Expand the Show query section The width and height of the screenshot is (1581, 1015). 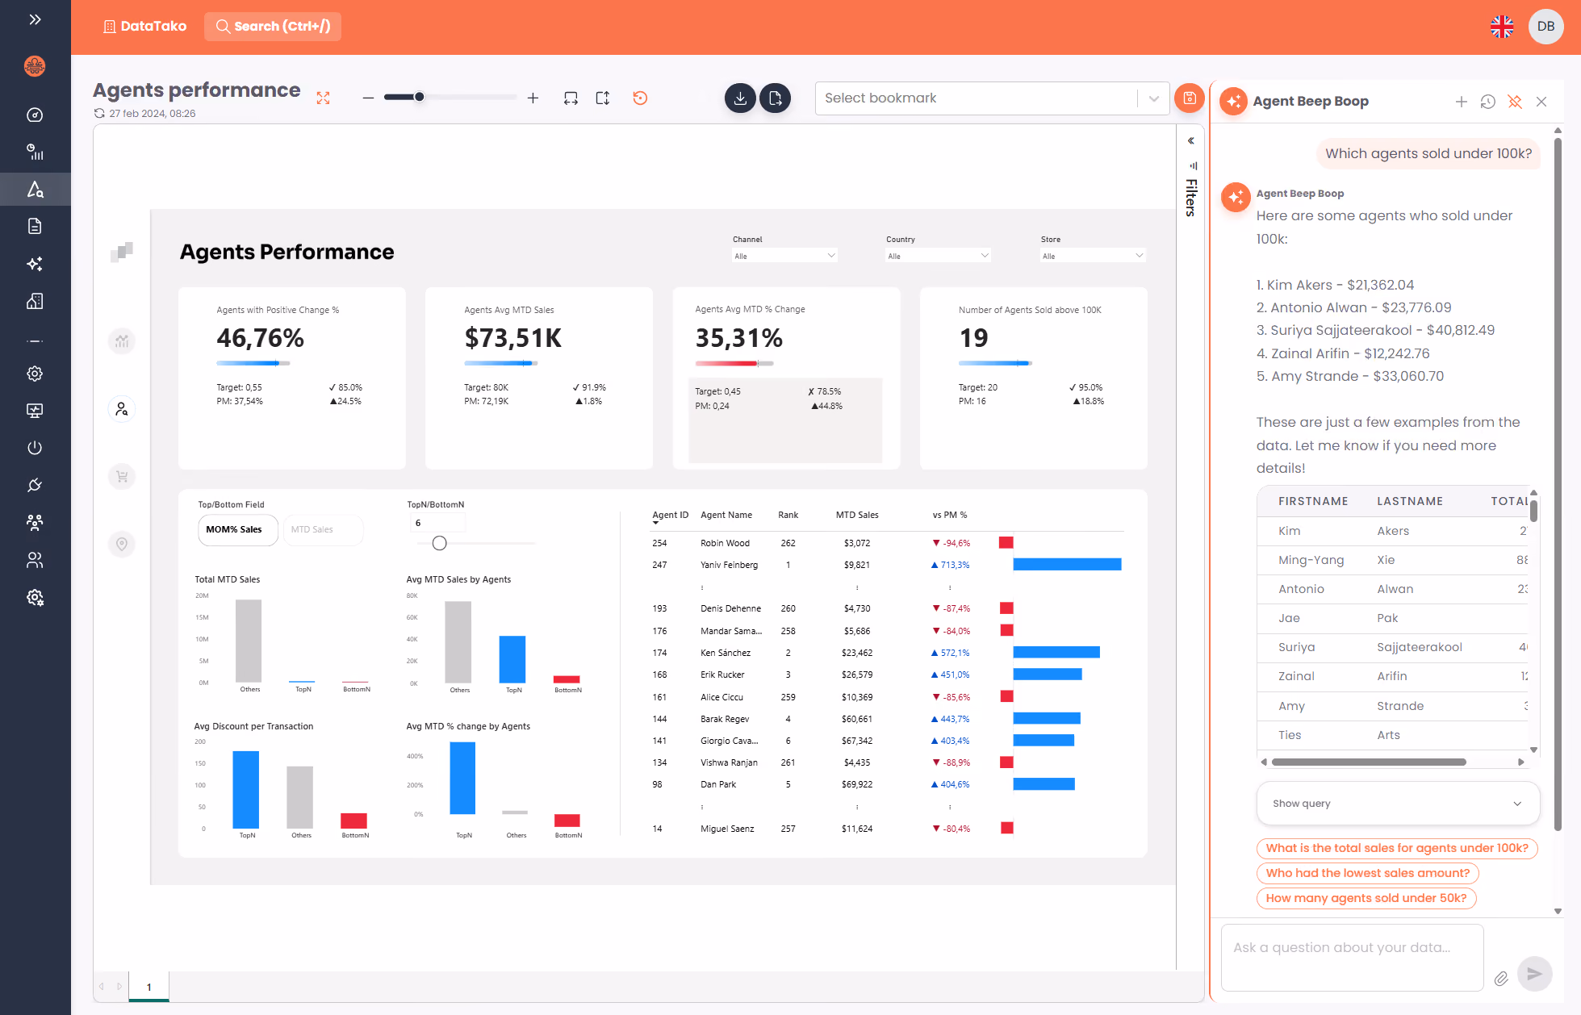pyautogui.click(x=1398, y=804)
